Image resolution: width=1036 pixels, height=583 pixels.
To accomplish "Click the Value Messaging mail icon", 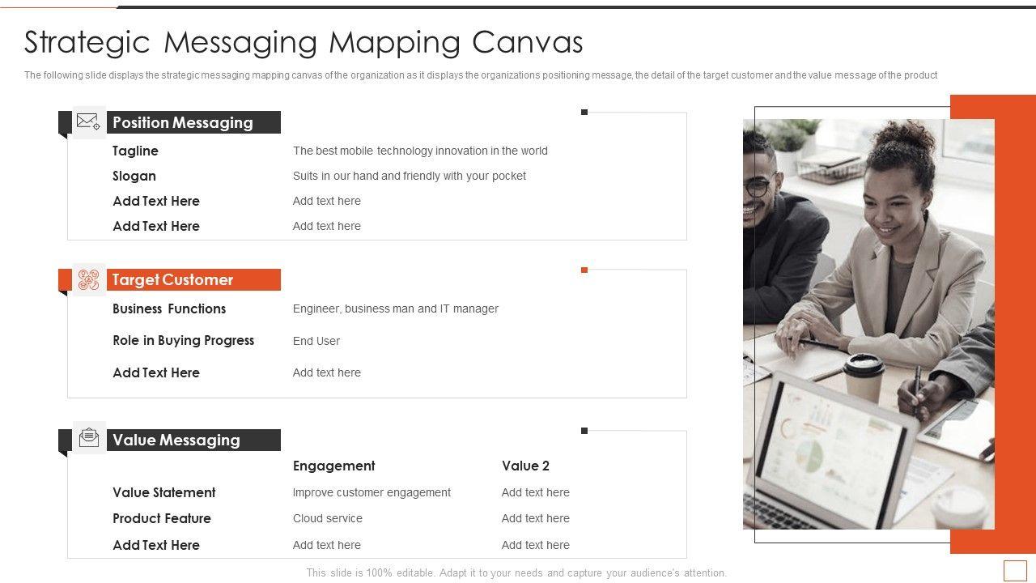I will (88, 438).
